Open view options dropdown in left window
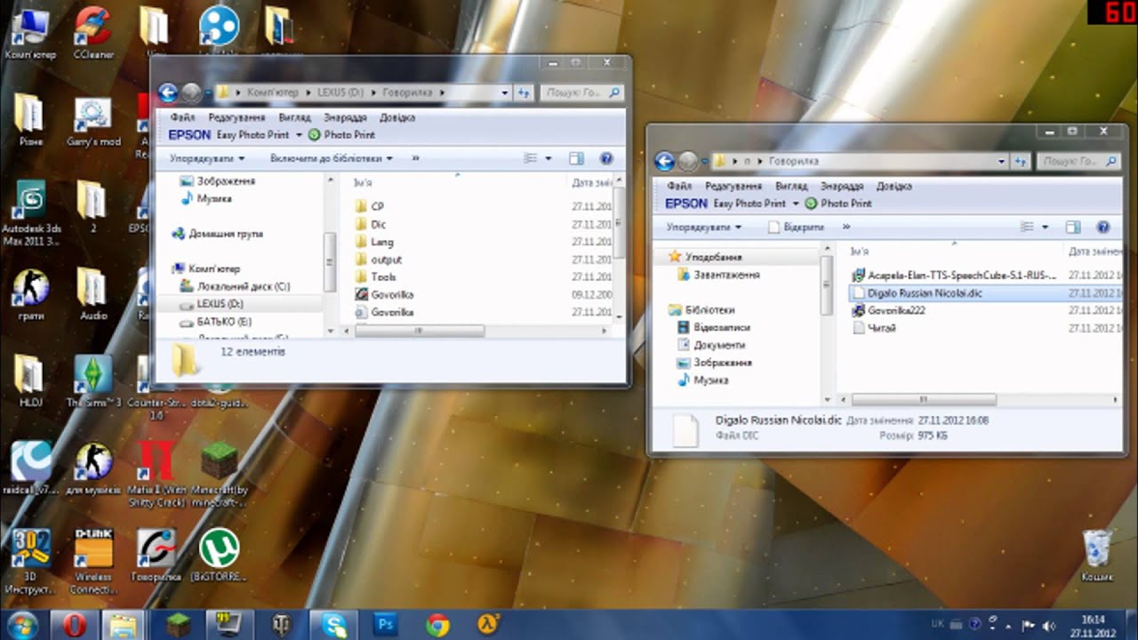 click(x=548, y=158)
